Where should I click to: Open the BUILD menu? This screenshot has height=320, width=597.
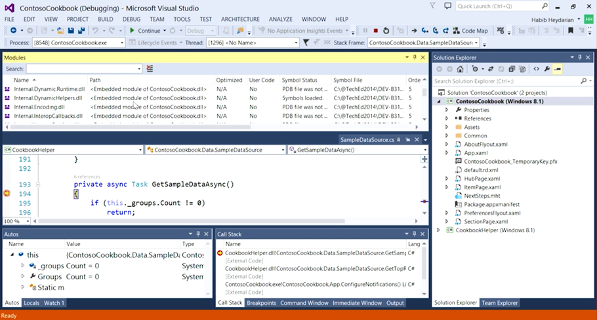pos(106,19)
